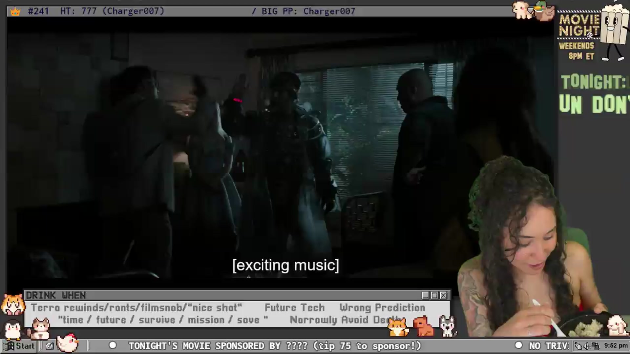Viewport: 630px width, 354px height.
Task: Click the white dot before sponsor ticker
Action: 113,345
